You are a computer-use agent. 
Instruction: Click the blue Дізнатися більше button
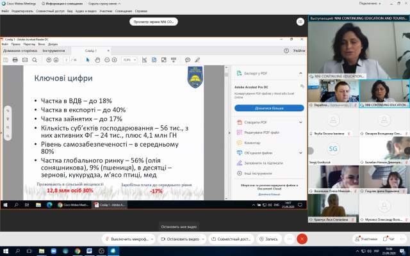click(269, 108)
